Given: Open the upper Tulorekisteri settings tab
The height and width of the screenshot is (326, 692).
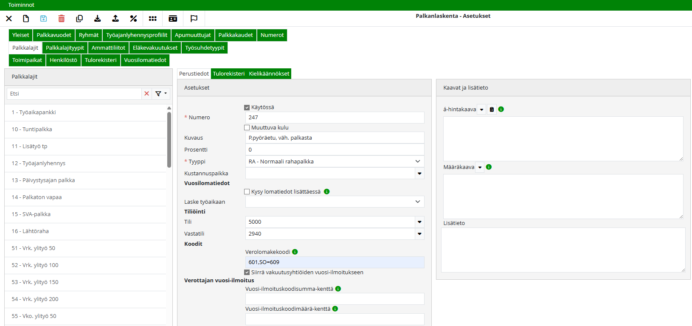Looking at the screenshot, I should pos(101,60).
